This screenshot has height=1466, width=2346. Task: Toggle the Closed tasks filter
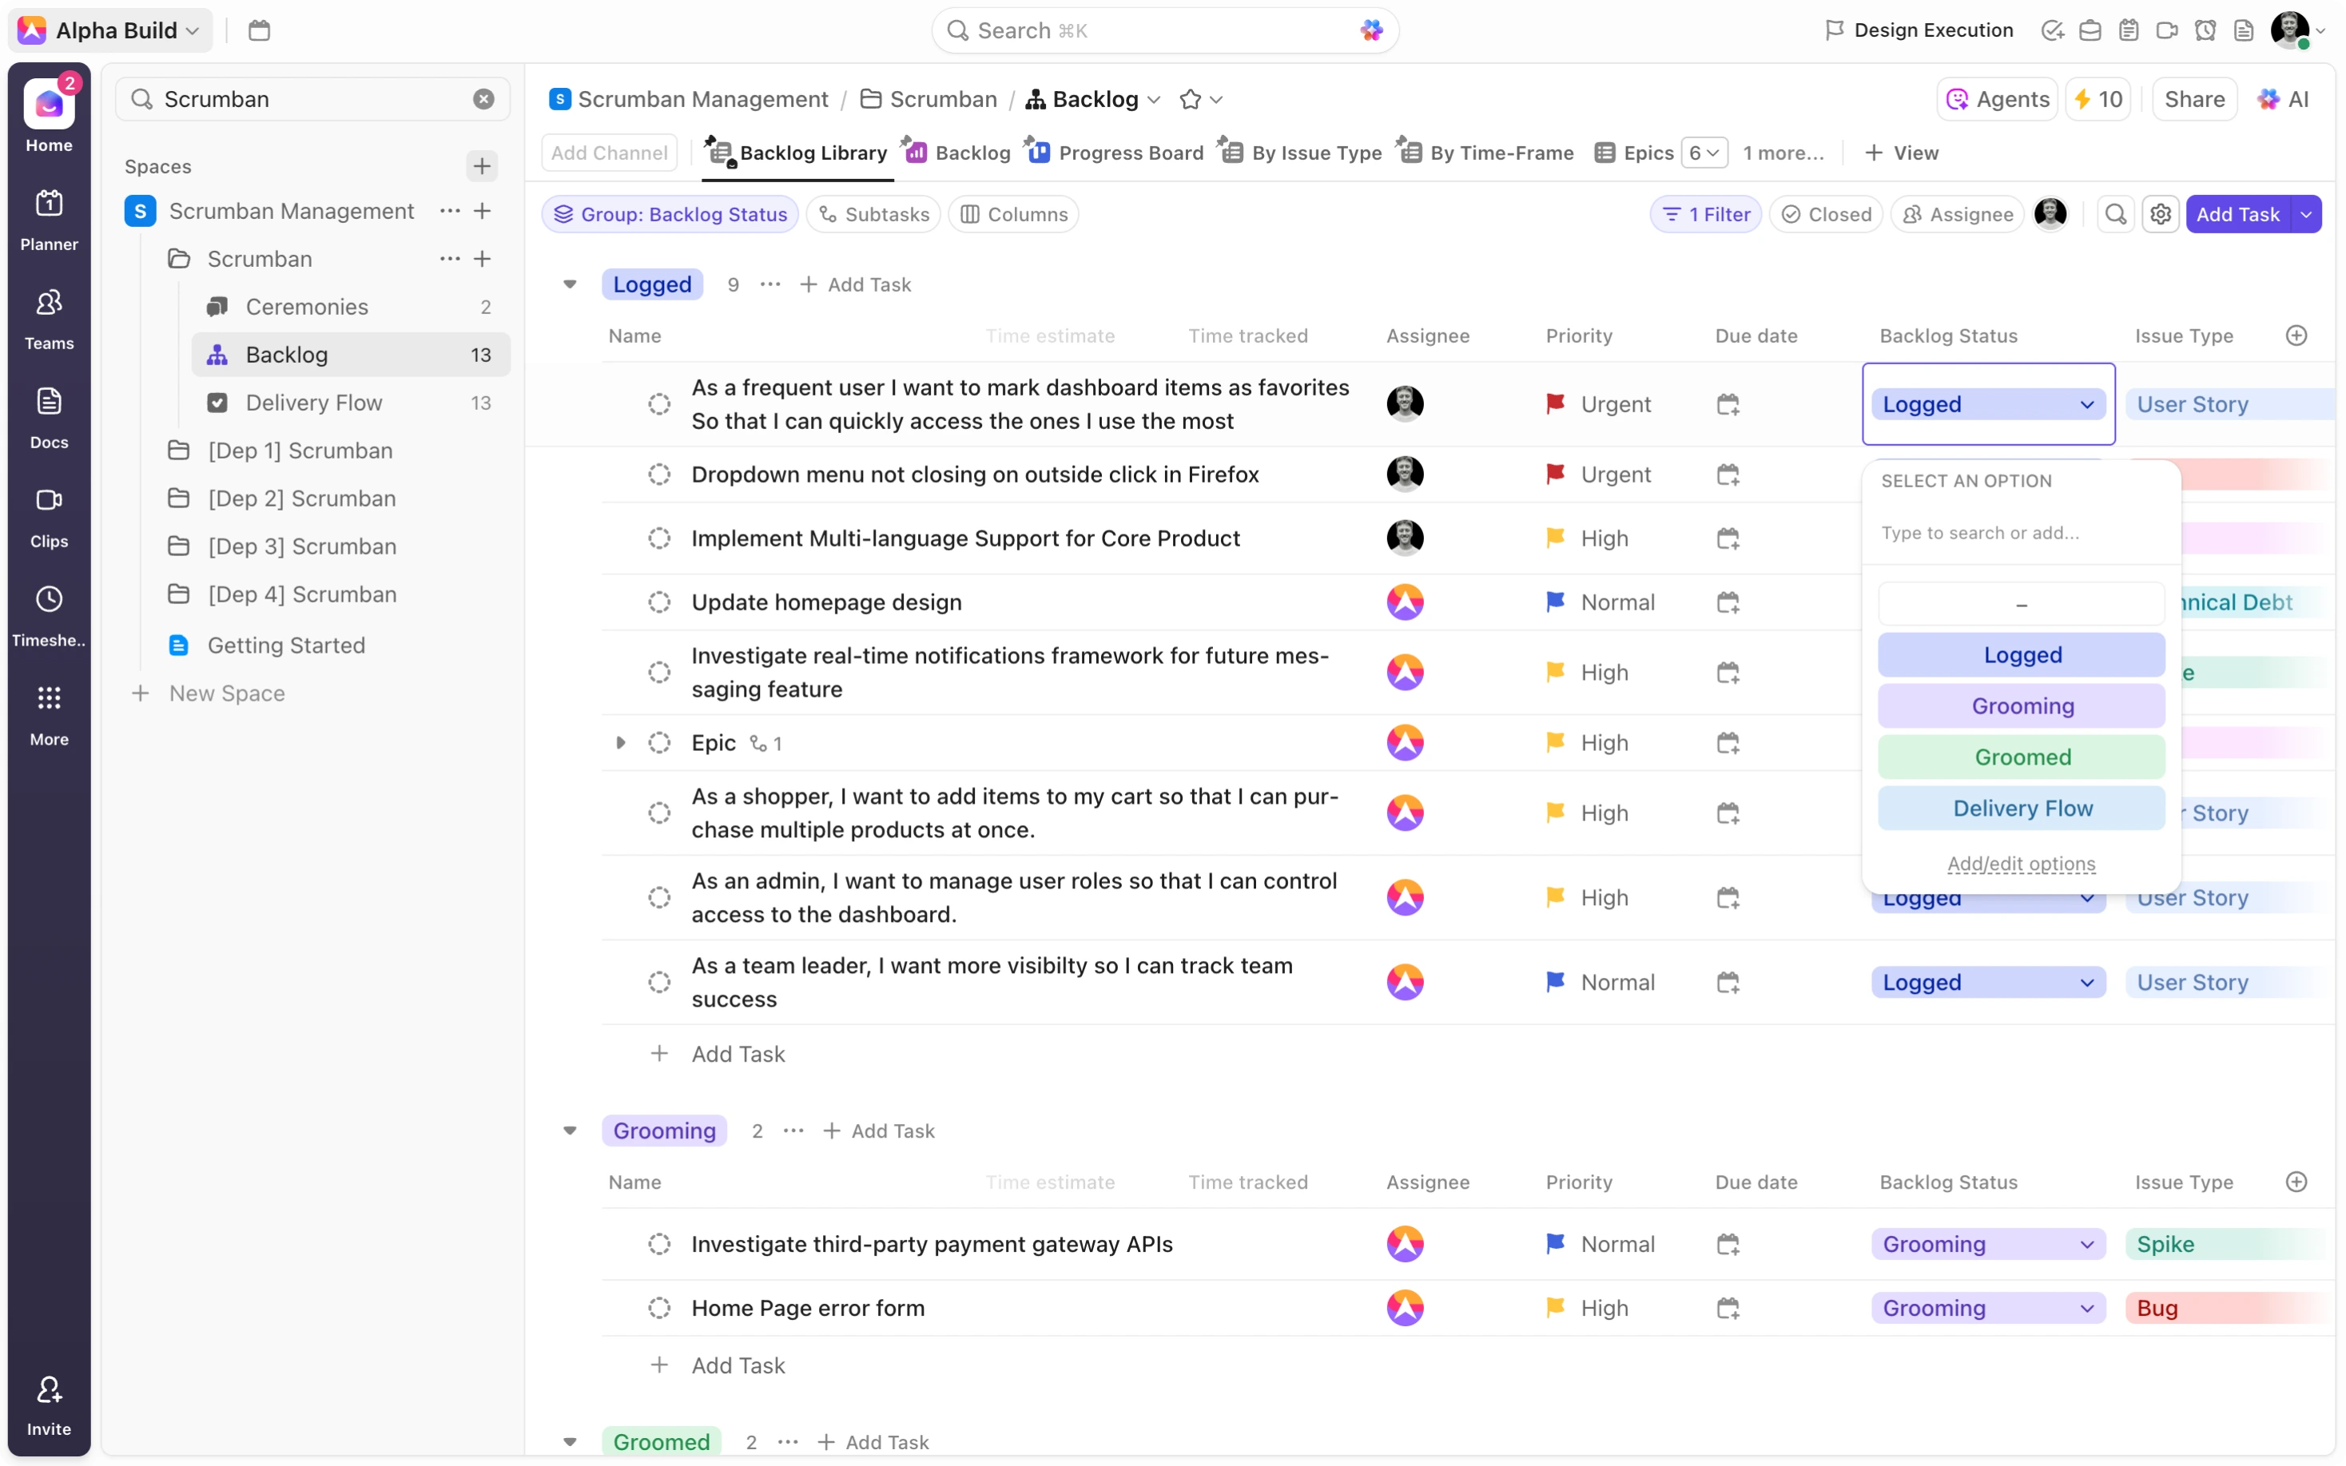pos(1827,213)
